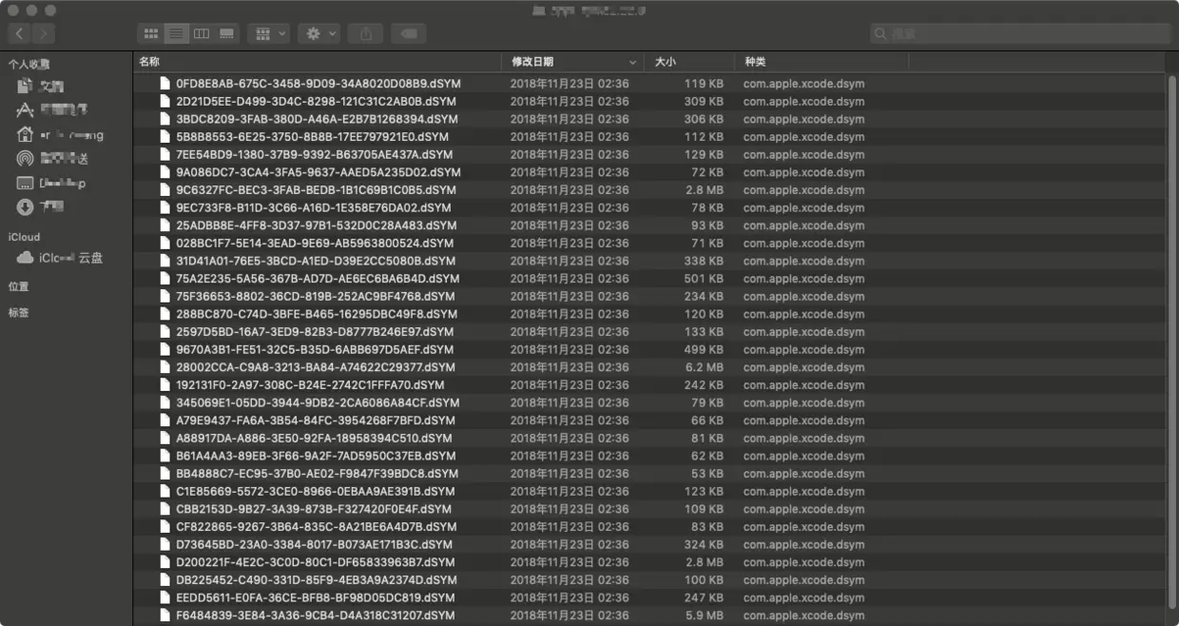
Task: Go forward using the toolbar forward arrow
Action: tap(44, 33)
